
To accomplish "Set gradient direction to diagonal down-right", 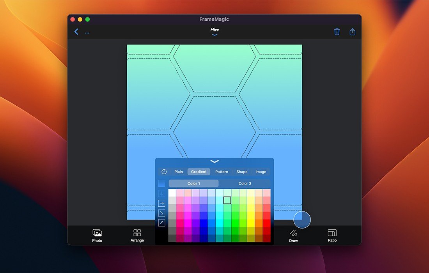I will click(x=161, y=213).
